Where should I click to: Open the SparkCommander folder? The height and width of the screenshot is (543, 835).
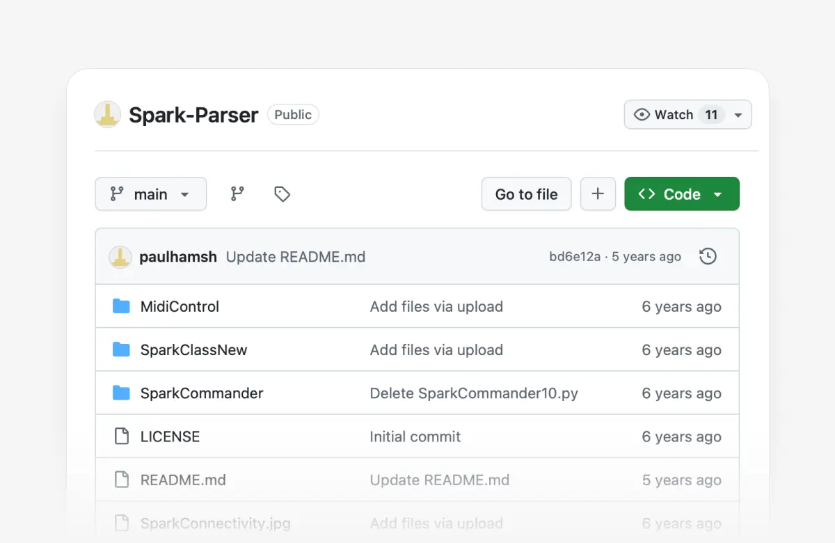tap(202, 393)
